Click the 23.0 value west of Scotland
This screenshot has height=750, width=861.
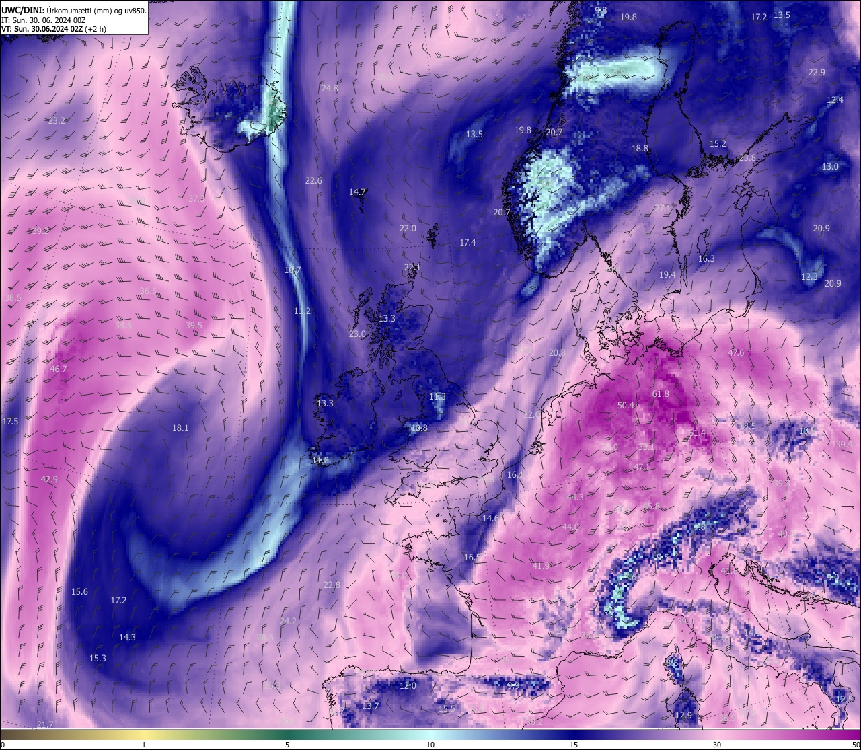pos(357,334)
